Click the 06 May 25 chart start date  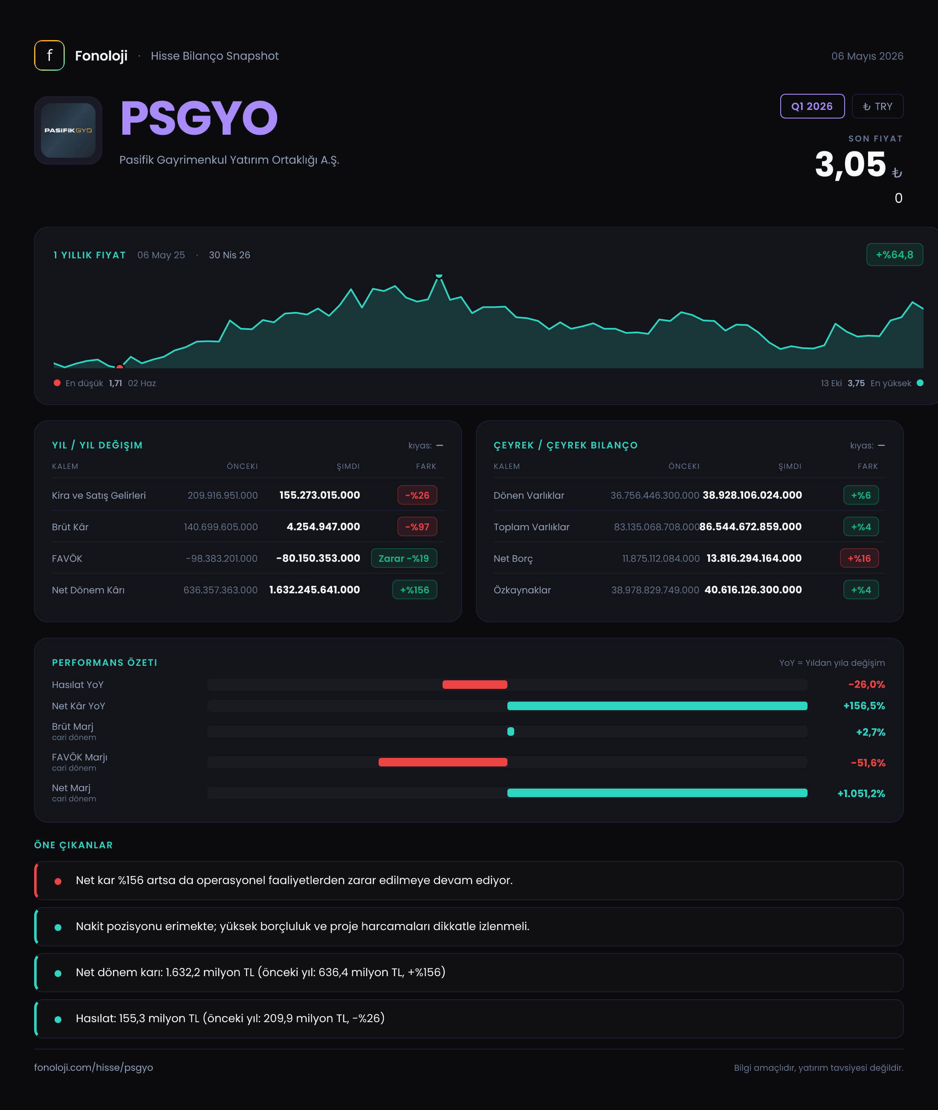pos(161,255)
